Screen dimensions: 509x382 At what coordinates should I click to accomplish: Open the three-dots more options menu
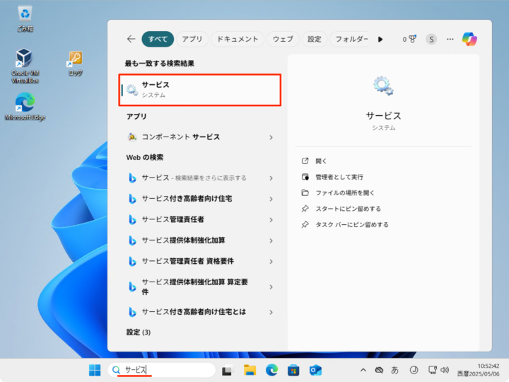(450, 39)
